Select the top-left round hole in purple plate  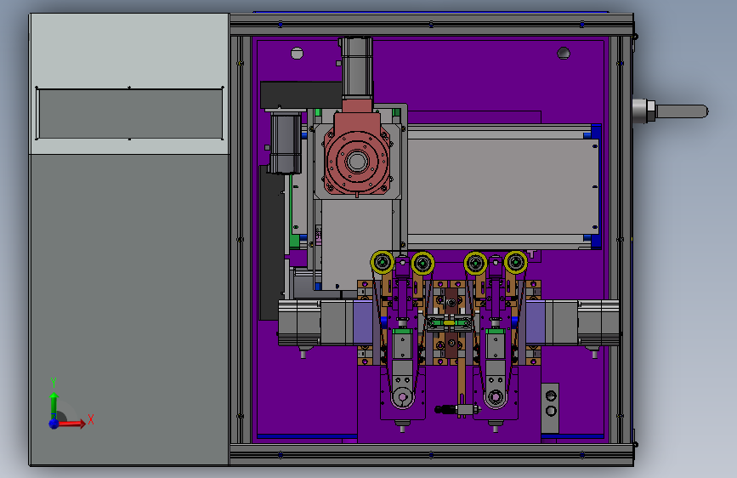point(297,54)
